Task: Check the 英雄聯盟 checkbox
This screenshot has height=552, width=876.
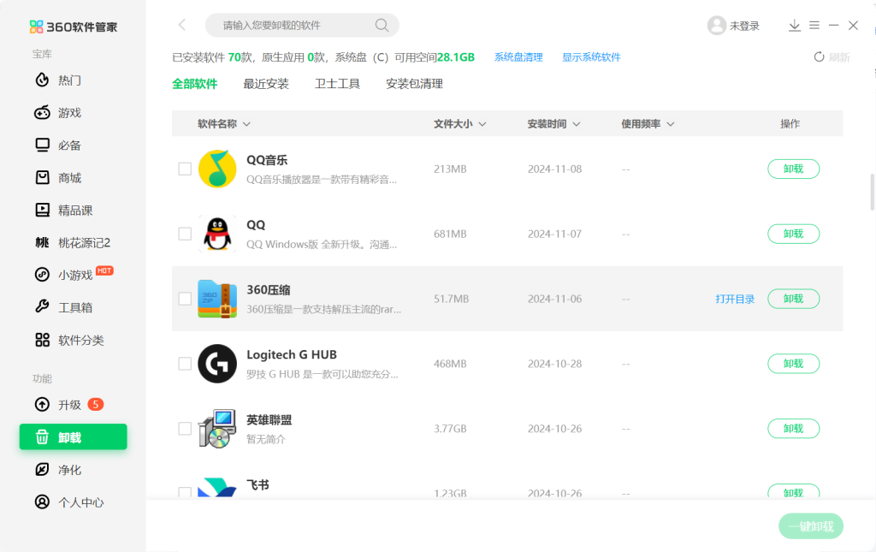Action: (x=185, y=429)
